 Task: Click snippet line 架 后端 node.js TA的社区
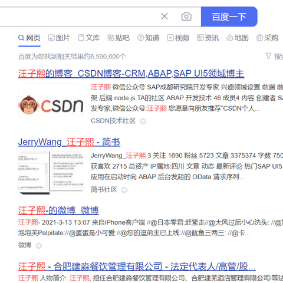187,98
